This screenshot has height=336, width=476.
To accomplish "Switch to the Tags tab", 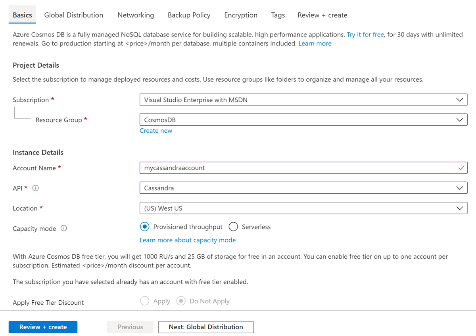I will (x=278, y=15).
